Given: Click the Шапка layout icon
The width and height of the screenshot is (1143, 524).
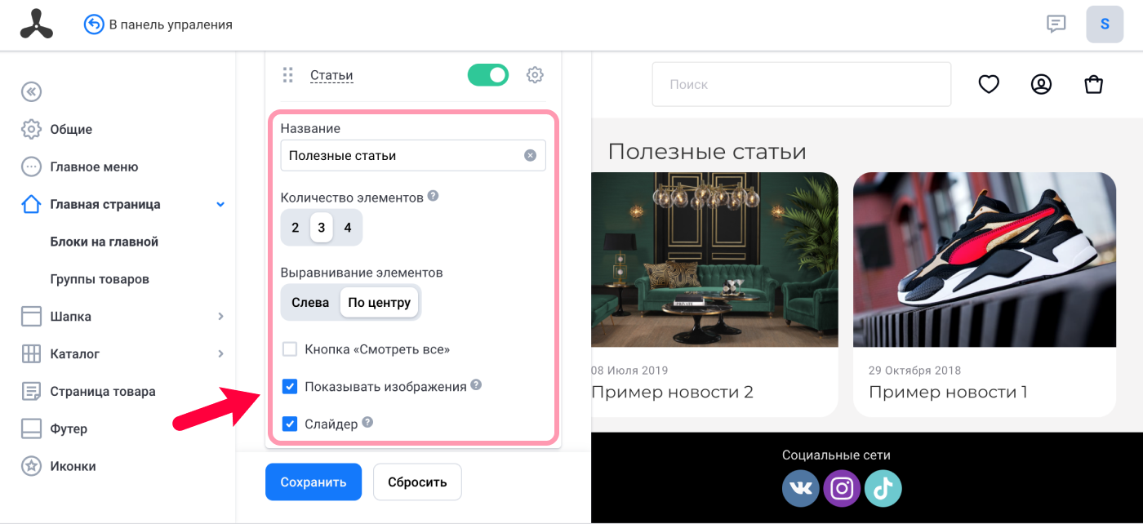Looking at the screenshot, I should (x=31, y=317).
